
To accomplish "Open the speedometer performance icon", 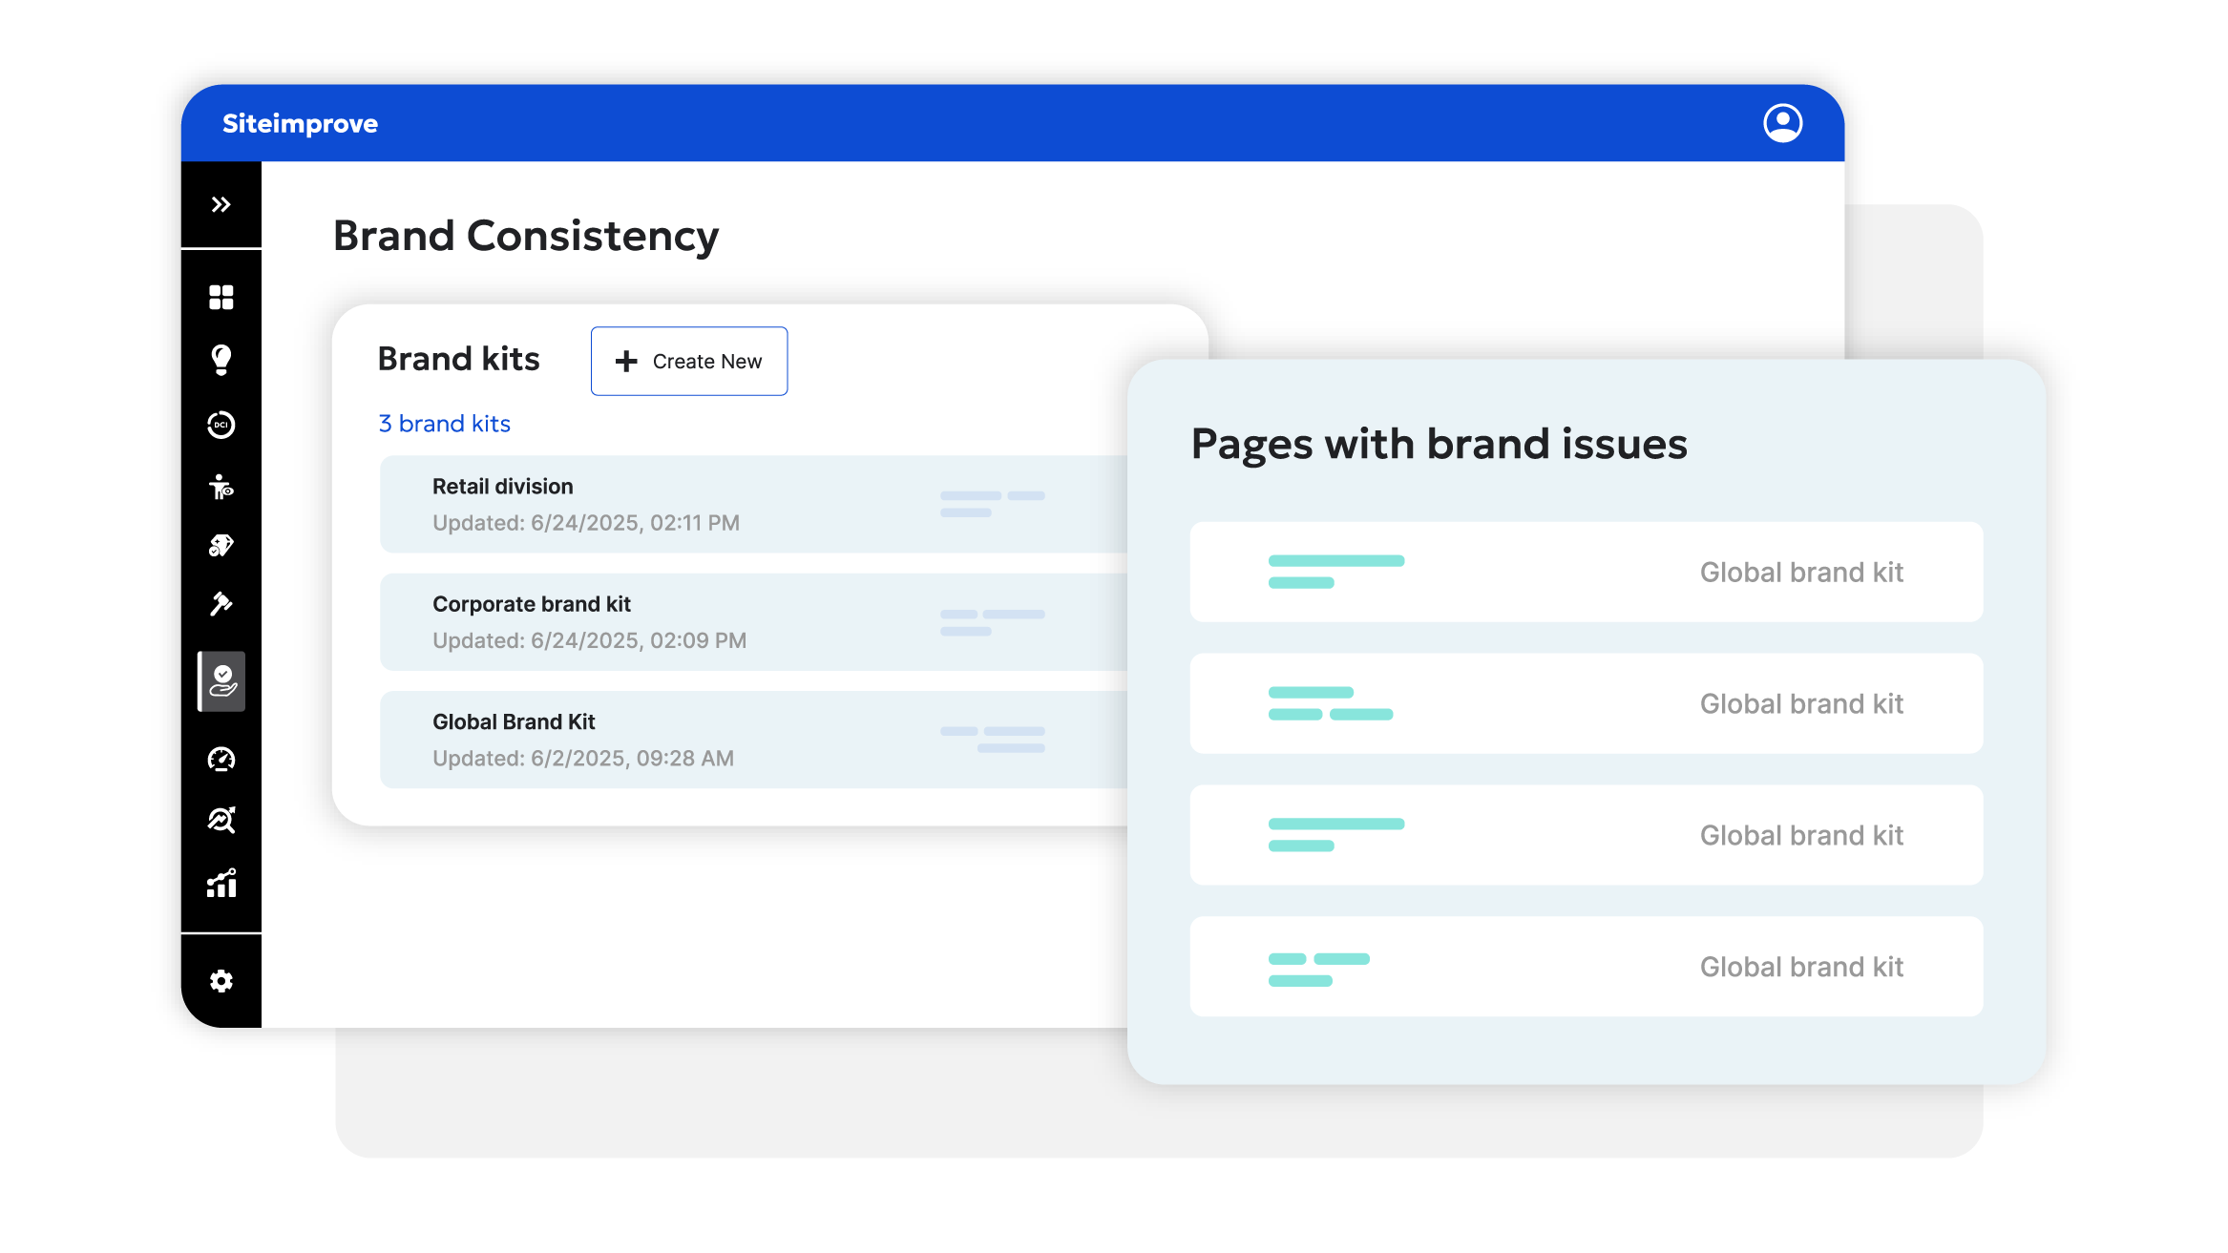I will tap(221, 759).
